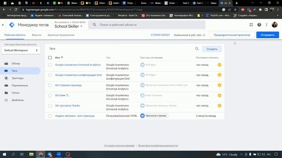Go back using Tag Manager back arrow
Viewport: 282px width, 158px height.
[x=3, y=25]
